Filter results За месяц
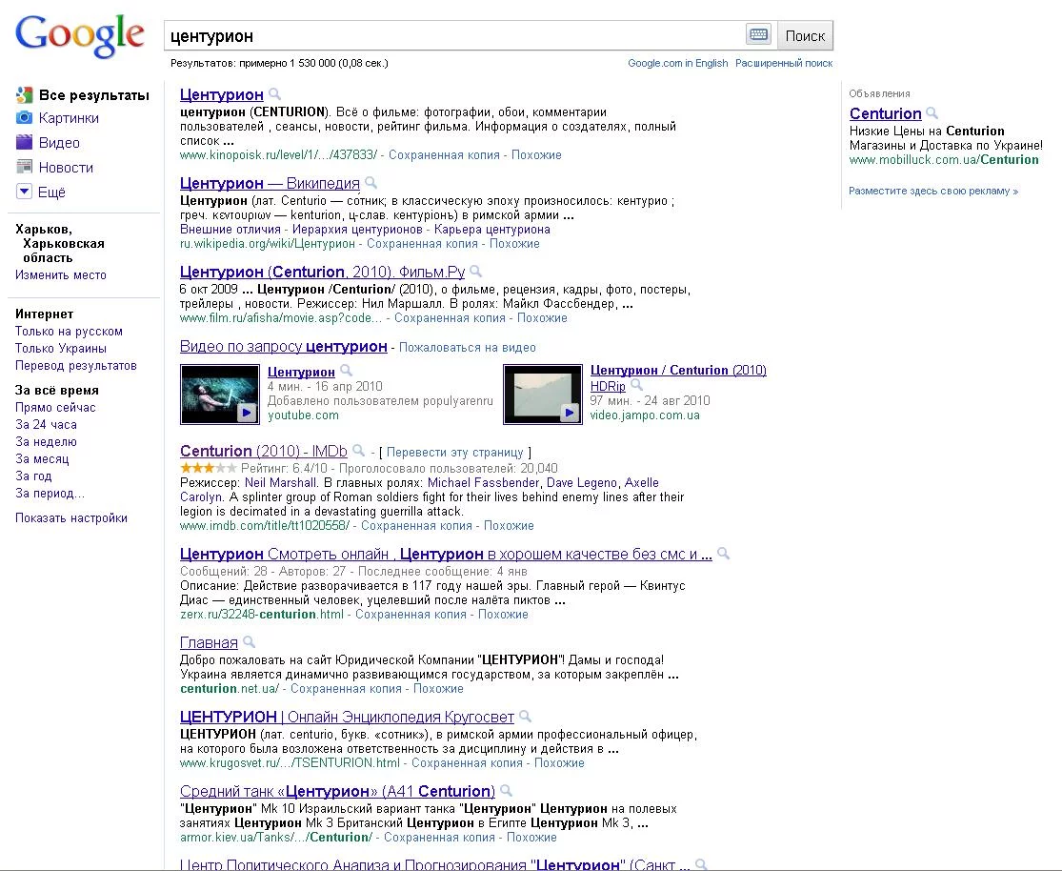This screenshot has height=871, width=1062. (42, 459)
